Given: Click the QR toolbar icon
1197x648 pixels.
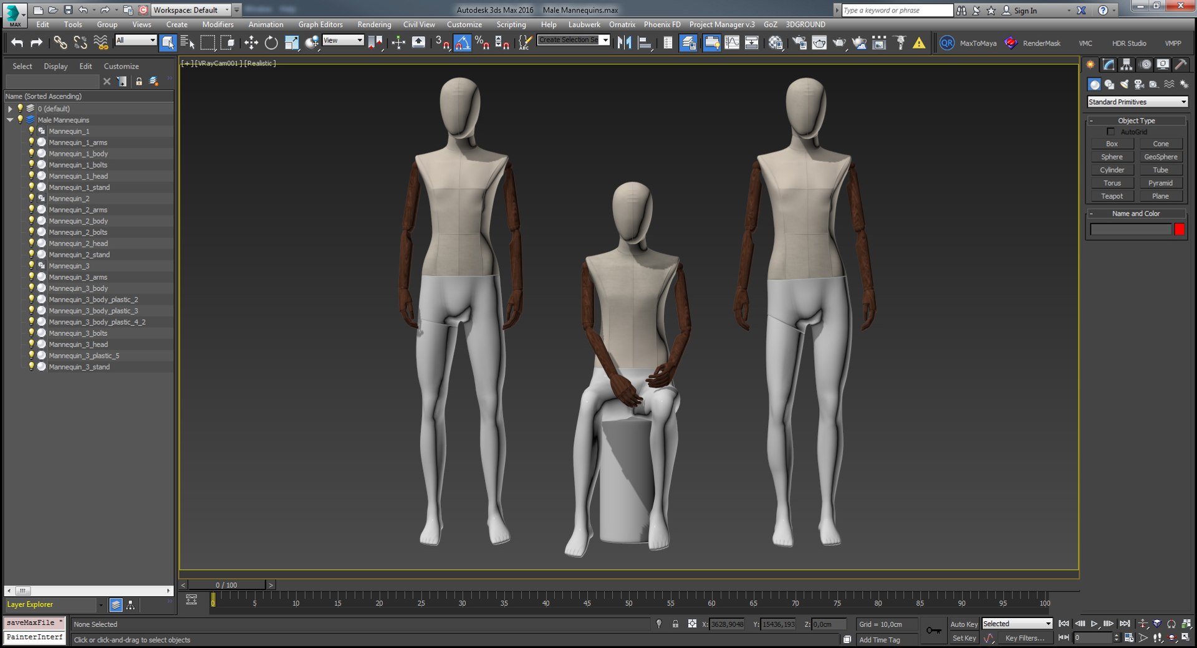Looking at the screenshot, I should (947, 43).
